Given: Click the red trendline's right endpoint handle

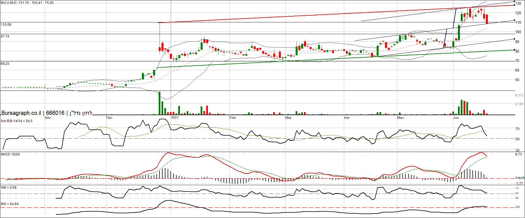Looking at the screenshot, I should click(515, 5).
